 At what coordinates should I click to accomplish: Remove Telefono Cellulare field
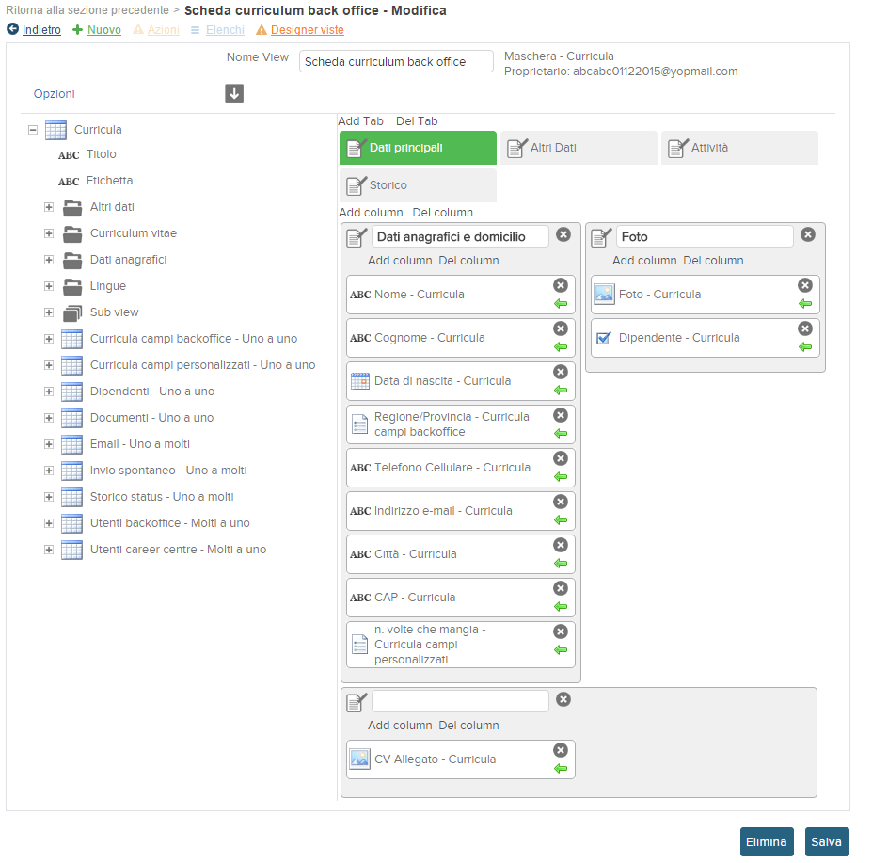560,459
